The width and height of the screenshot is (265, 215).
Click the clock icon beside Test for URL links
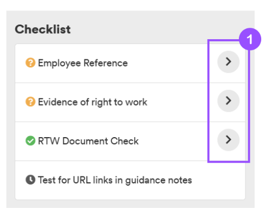(x=30, y=180)
